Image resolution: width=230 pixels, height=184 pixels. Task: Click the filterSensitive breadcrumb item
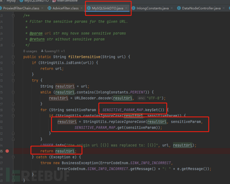click(65, 1)
